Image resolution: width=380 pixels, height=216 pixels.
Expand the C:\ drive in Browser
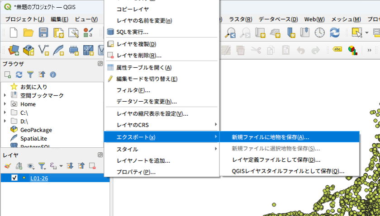(x=5, y=113)
